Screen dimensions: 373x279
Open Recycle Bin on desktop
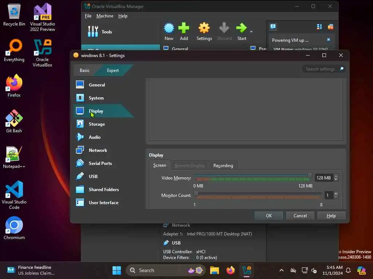14,15
